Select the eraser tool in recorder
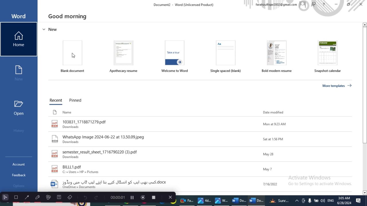Viewport: 367px width, 206px height. click(70, 197)
